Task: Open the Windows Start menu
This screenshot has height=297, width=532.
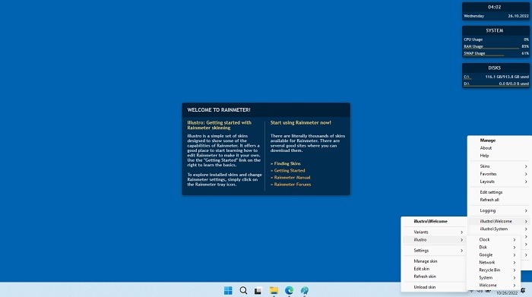Action: pos(228,291)
